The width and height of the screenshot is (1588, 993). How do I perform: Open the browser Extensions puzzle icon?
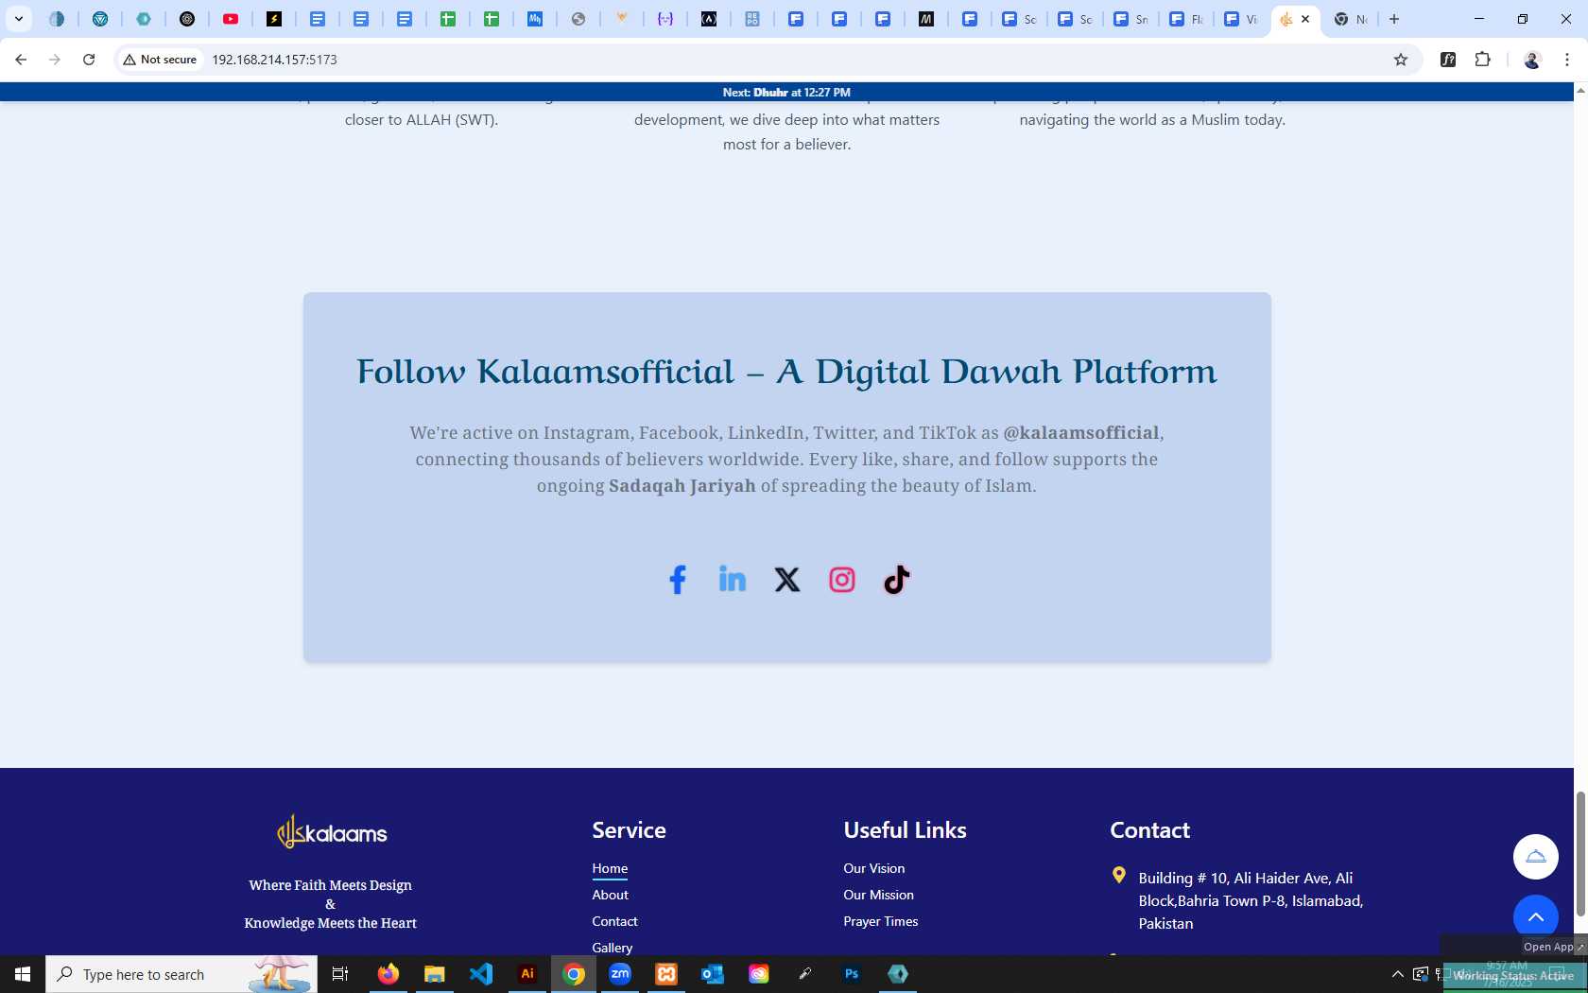(x=1483, y=60)
